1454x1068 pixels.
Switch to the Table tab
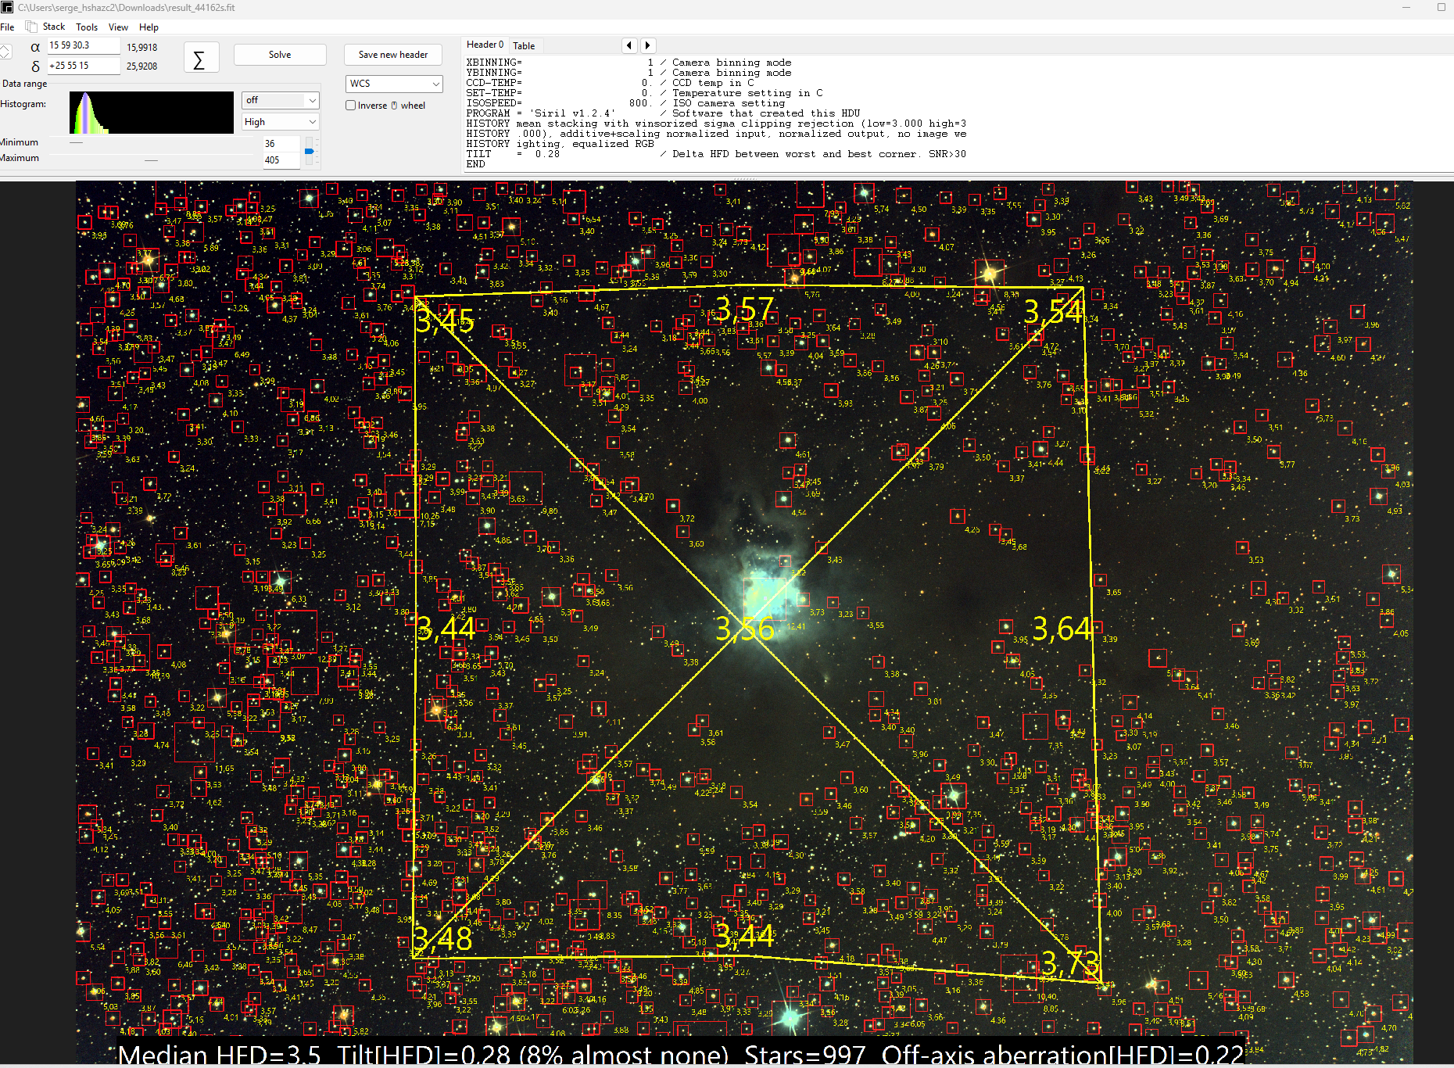(524, 46)
